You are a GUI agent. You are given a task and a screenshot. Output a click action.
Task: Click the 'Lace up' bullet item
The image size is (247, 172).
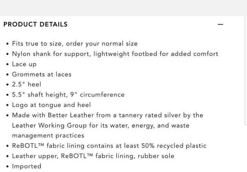[24, 64]
